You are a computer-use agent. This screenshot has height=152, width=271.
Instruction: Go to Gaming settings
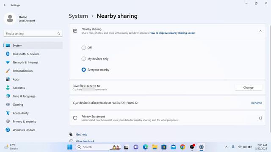pos(33,105)
